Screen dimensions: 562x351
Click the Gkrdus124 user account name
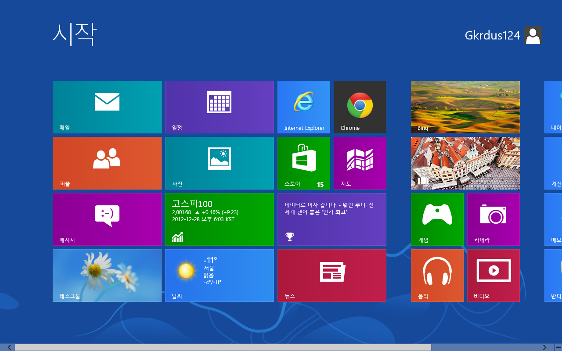click(492, 36)
